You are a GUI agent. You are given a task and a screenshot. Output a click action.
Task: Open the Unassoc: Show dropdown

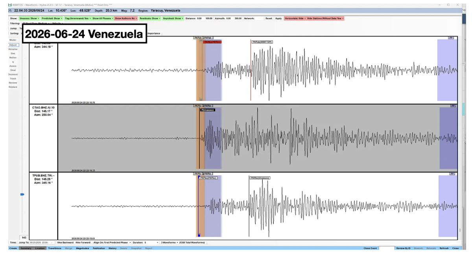click(x=29, y=18)
